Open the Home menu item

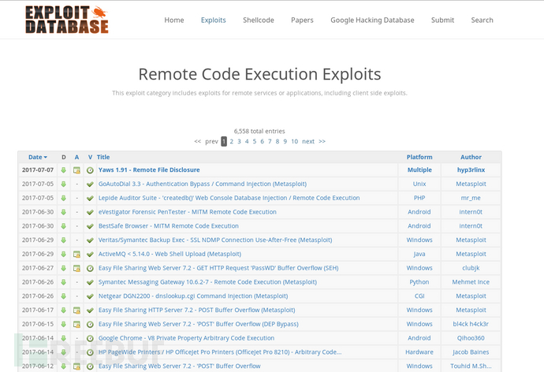(174, 20)
